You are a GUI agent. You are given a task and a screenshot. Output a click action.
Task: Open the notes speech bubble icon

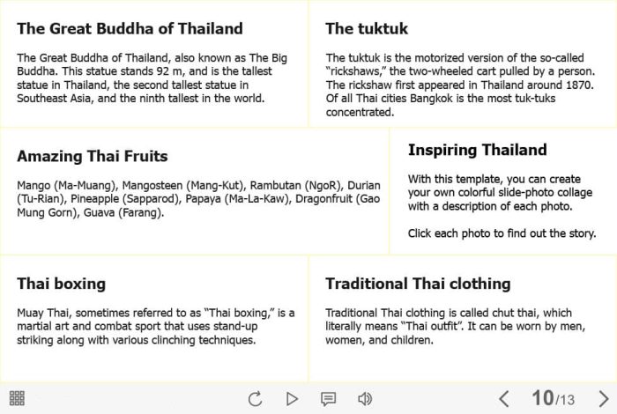pos(328,399)
